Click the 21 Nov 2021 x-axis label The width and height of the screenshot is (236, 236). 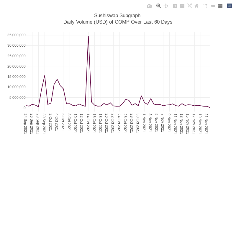pyautogui.click(x=206, y=124)
